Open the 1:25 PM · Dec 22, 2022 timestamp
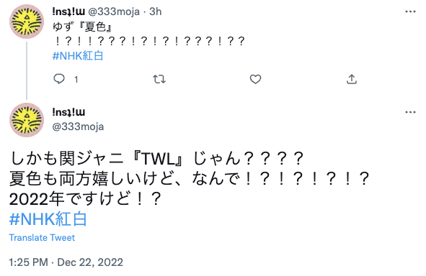Viewport: 426px width, 276px height. coord(66,262)
